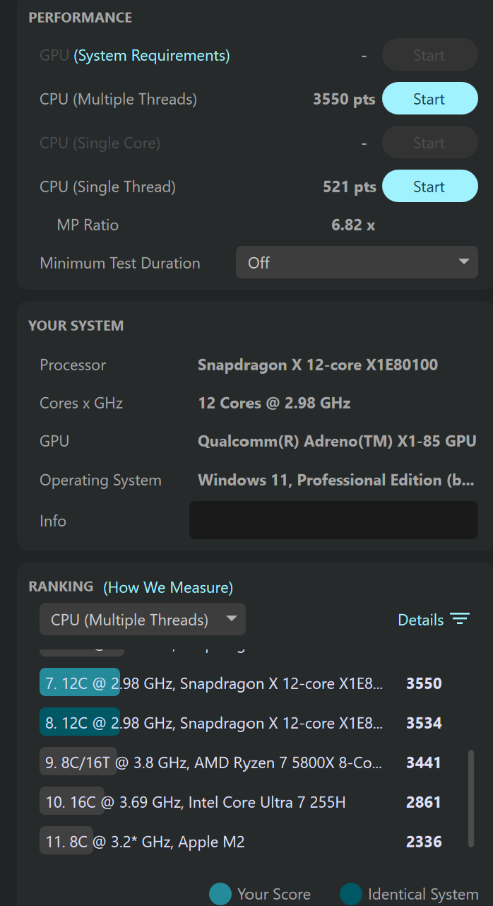This screenshot has width=493, height=906.
Task: Click the 2336 score in ranking
Action: point(424,842)
